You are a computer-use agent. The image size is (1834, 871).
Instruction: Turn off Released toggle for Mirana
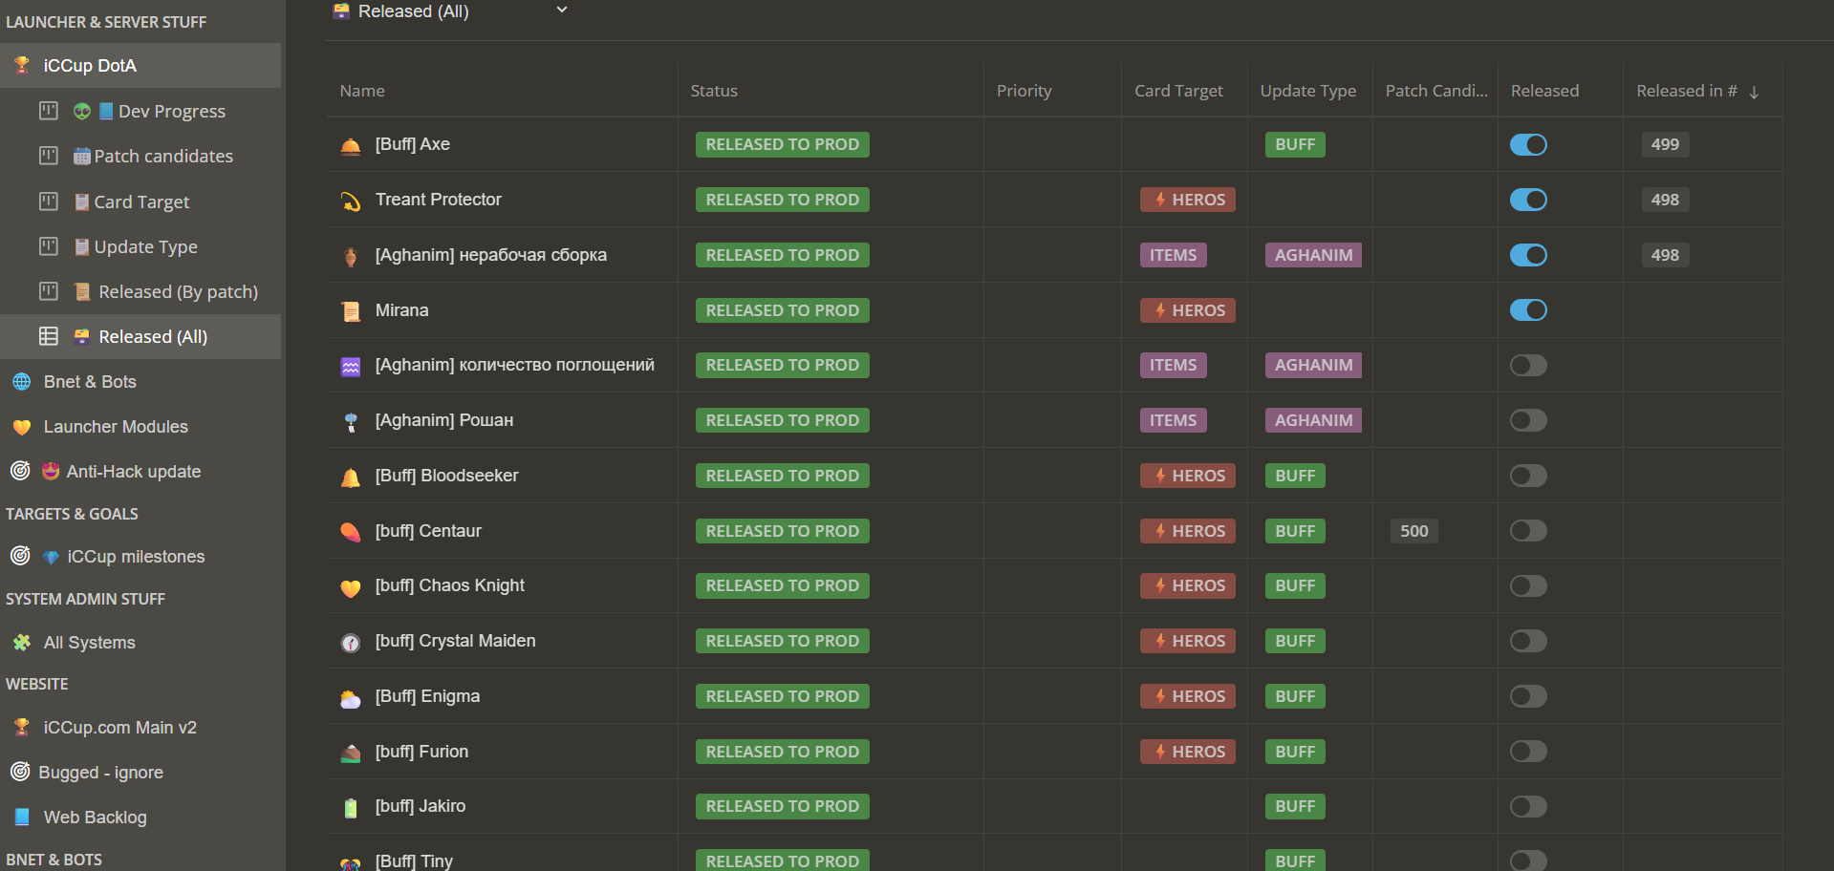1528,310
